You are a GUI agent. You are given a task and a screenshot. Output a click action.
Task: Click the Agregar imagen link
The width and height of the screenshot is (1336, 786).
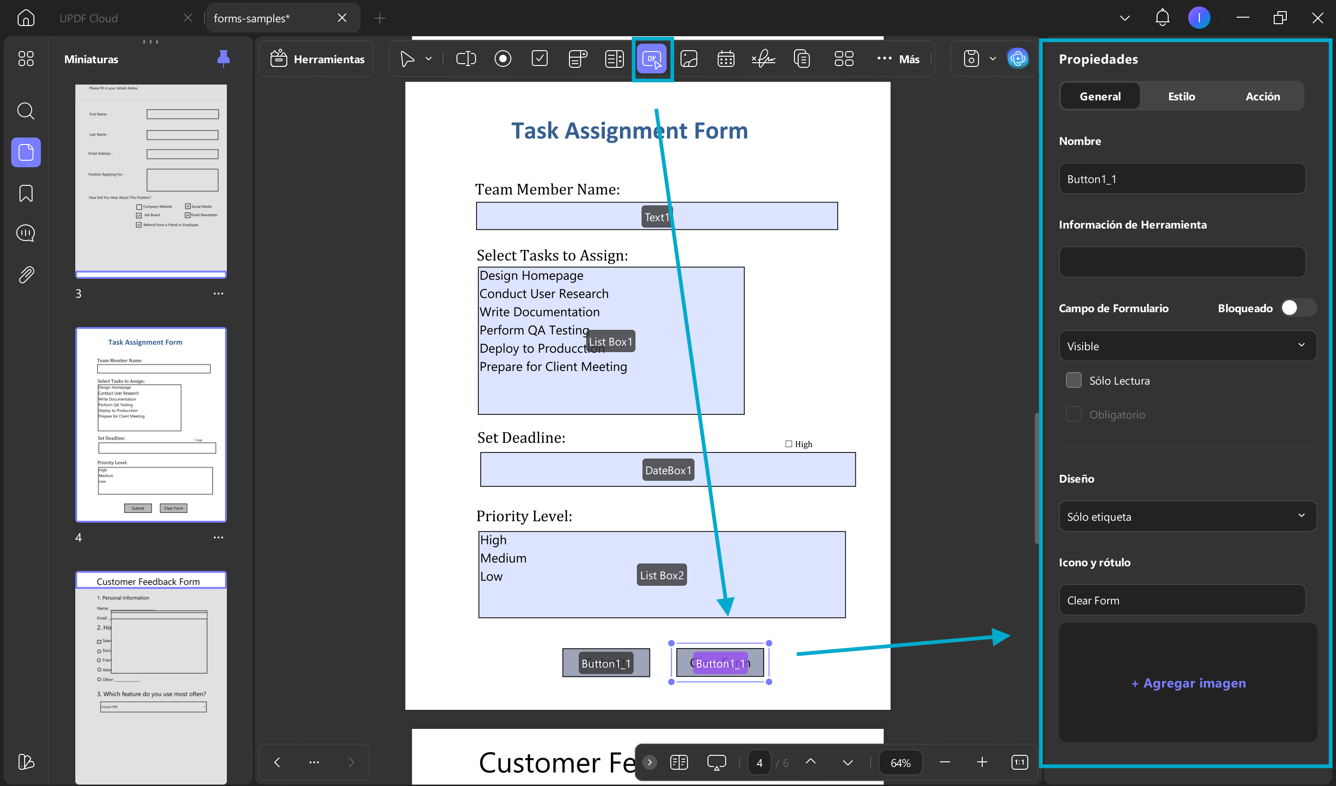pyautogui.click(x=1188, y=683)
